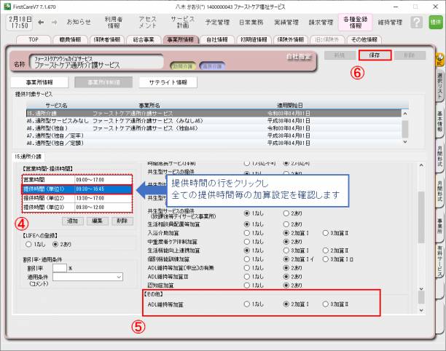Open help via the question mark icon
Image resolution: width=446 pixels, height=351 pixels.
click(416, 23)
